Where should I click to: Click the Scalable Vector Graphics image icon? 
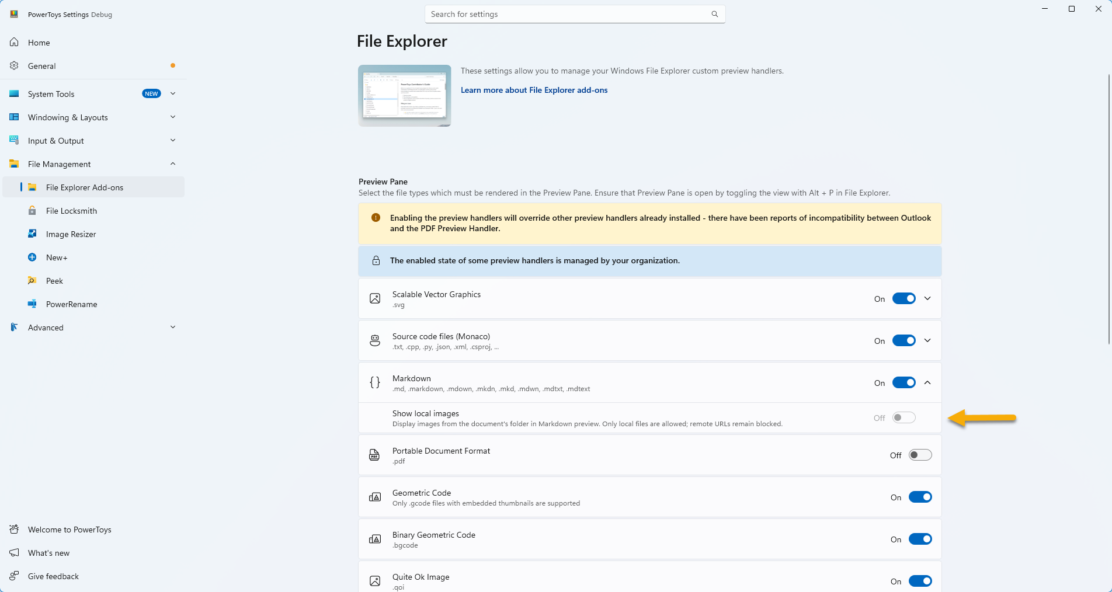coord(375,298)
